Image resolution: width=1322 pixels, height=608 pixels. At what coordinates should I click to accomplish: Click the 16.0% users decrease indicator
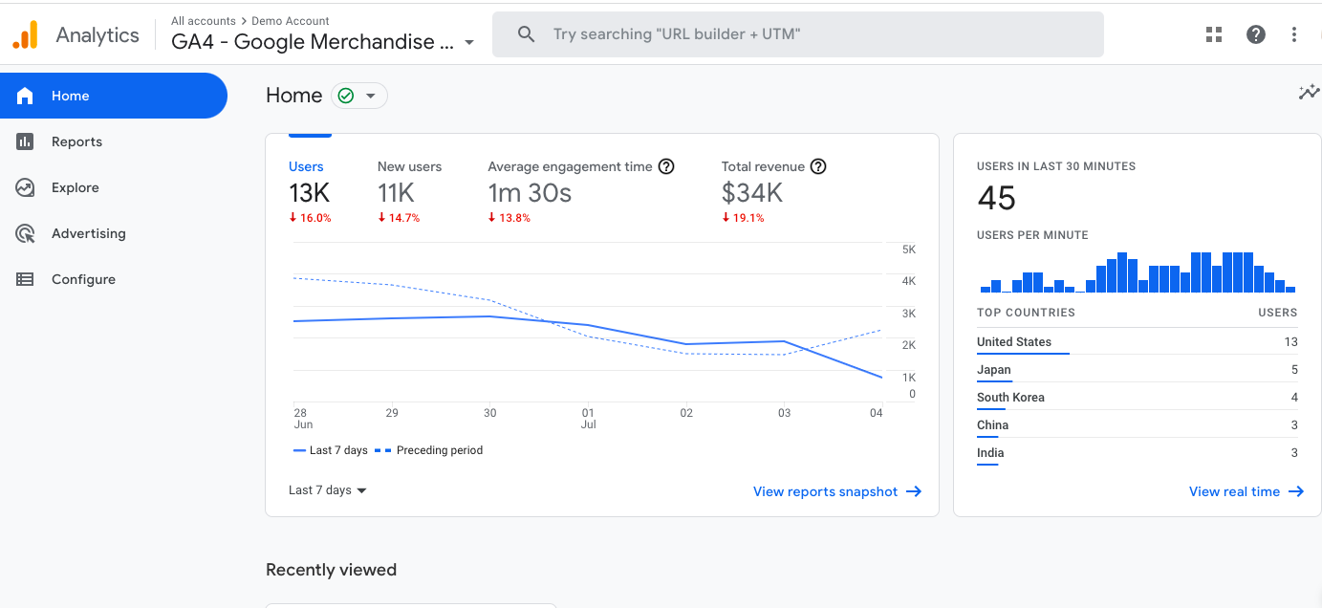point(310,218)
